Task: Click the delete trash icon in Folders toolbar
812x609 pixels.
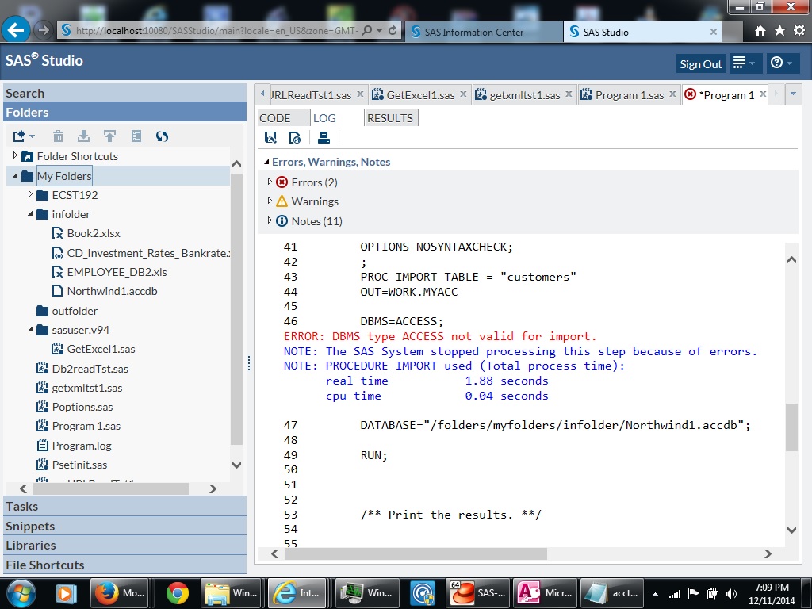Action: 58,136
